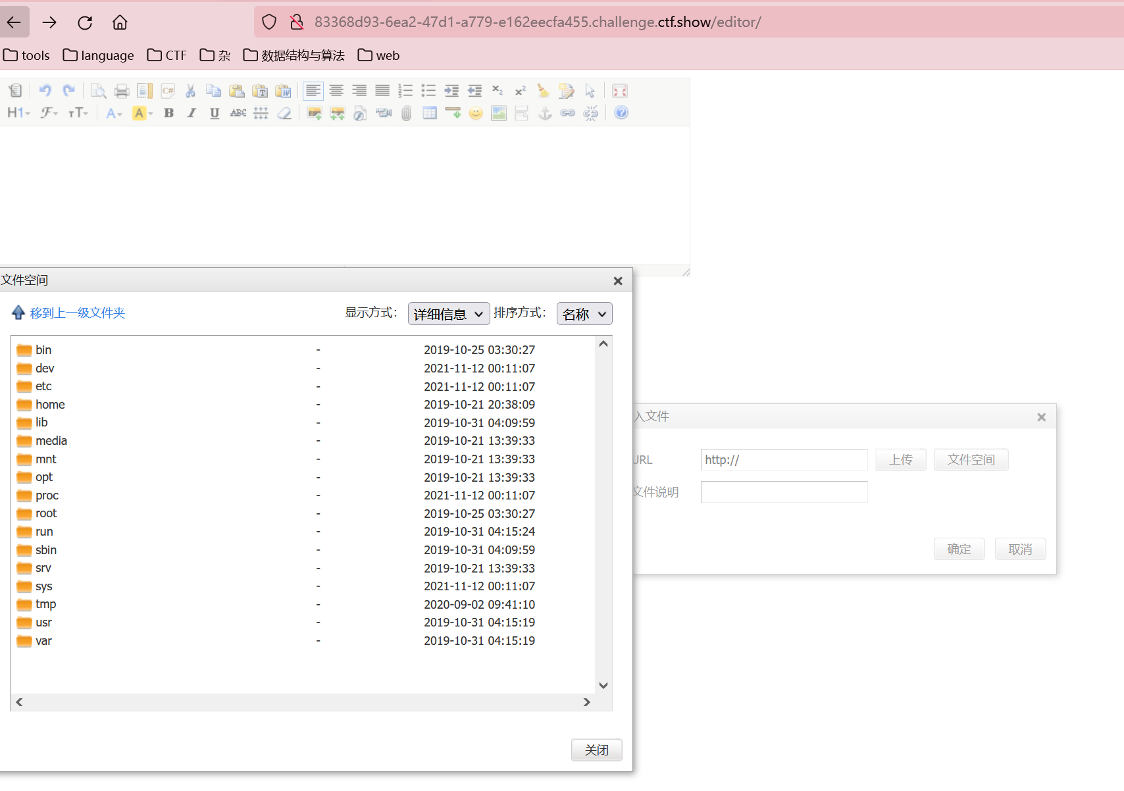
Task: Insert Flash content
Action: pyautogui.click(x=360, y=113)
